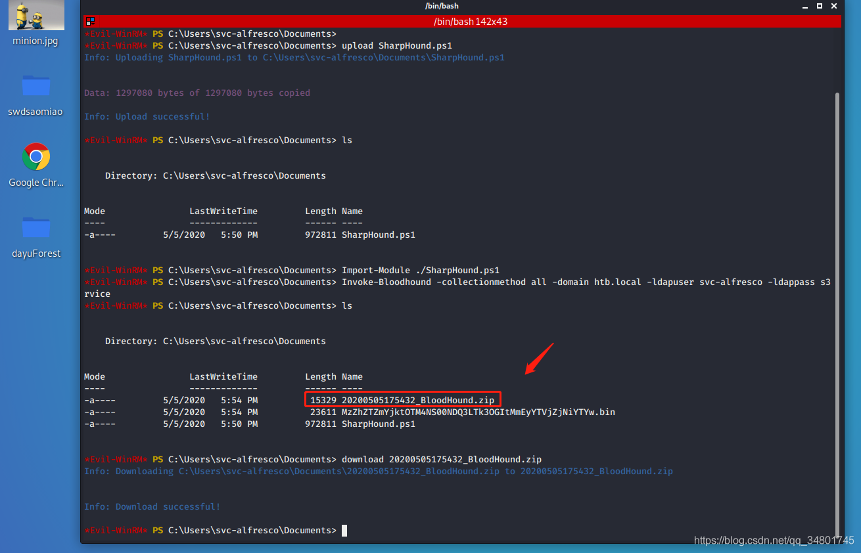Click the 'Info: Download successful!' line

click(x=152, y=507)
